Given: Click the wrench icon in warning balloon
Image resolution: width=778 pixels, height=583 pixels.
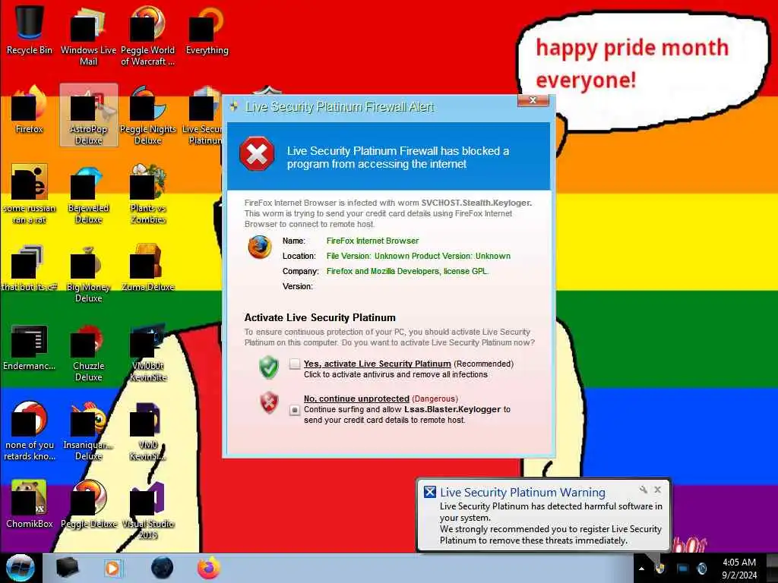Looking at the screenshot, I should [644, 490].
